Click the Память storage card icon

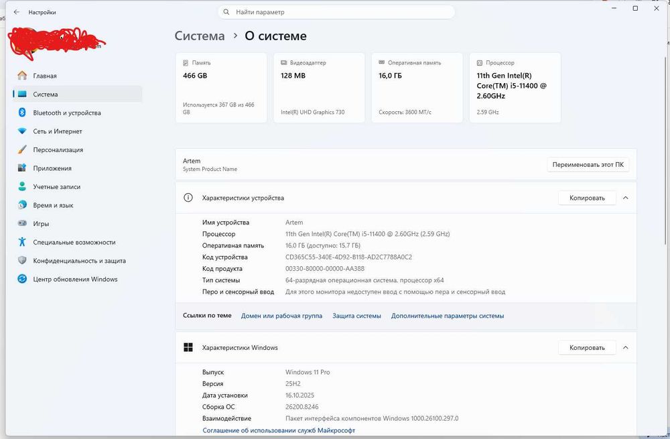[186, 63]
